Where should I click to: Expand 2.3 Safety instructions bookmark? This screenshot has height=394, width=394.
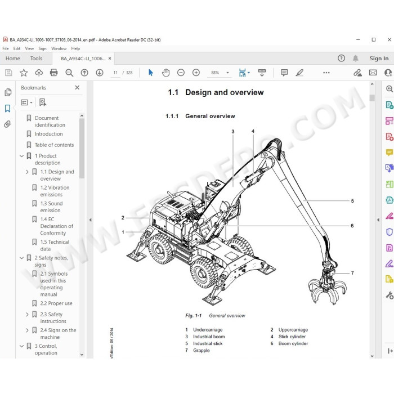(x=27, y=314)
